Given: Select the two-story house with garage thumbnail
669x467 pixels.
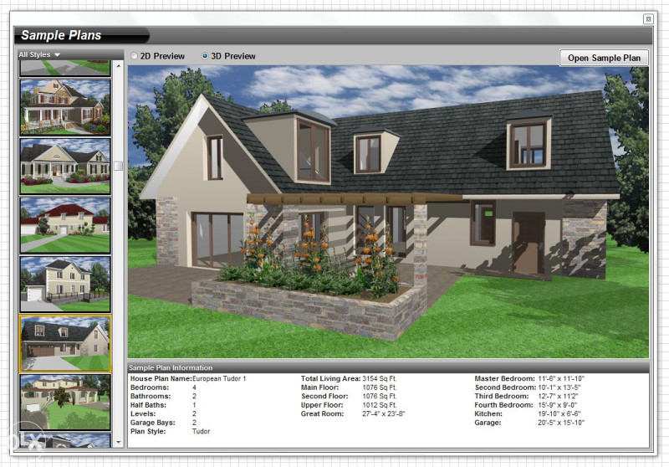Looking at the screenshot, I should 65,284.
